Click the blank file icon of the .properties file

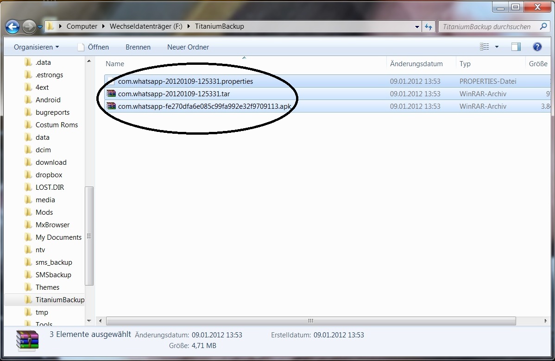click(111, 81)
